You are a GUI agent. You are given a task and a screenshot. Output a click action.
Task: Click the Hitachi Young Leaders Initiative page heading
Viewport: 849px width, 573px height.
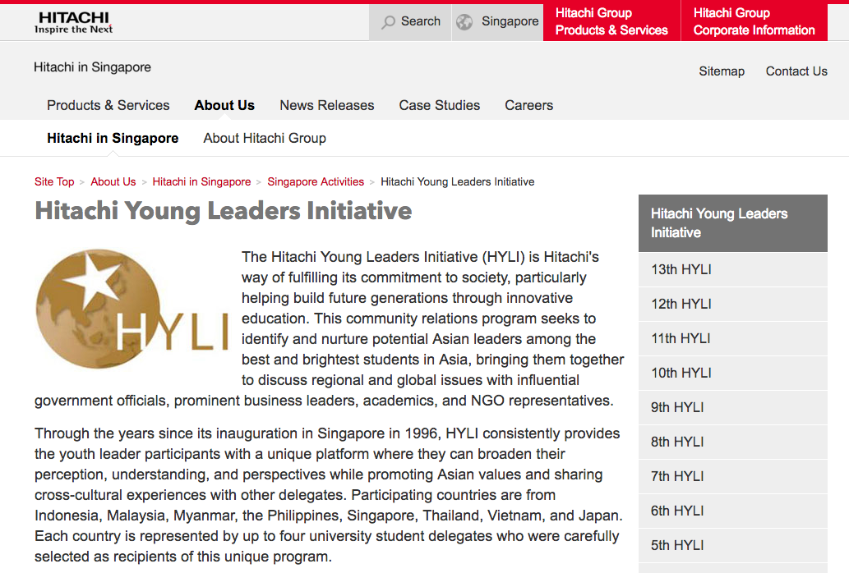(223, 211)
